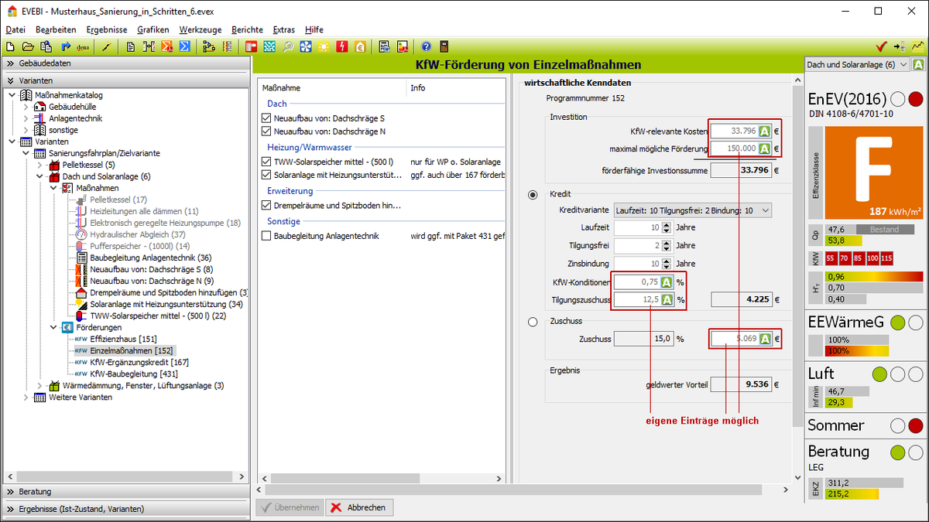Image resolution: width=929 pixels, height=522 pixels.
Task: Click the tree structure toolbar icon
Action: 209,46
